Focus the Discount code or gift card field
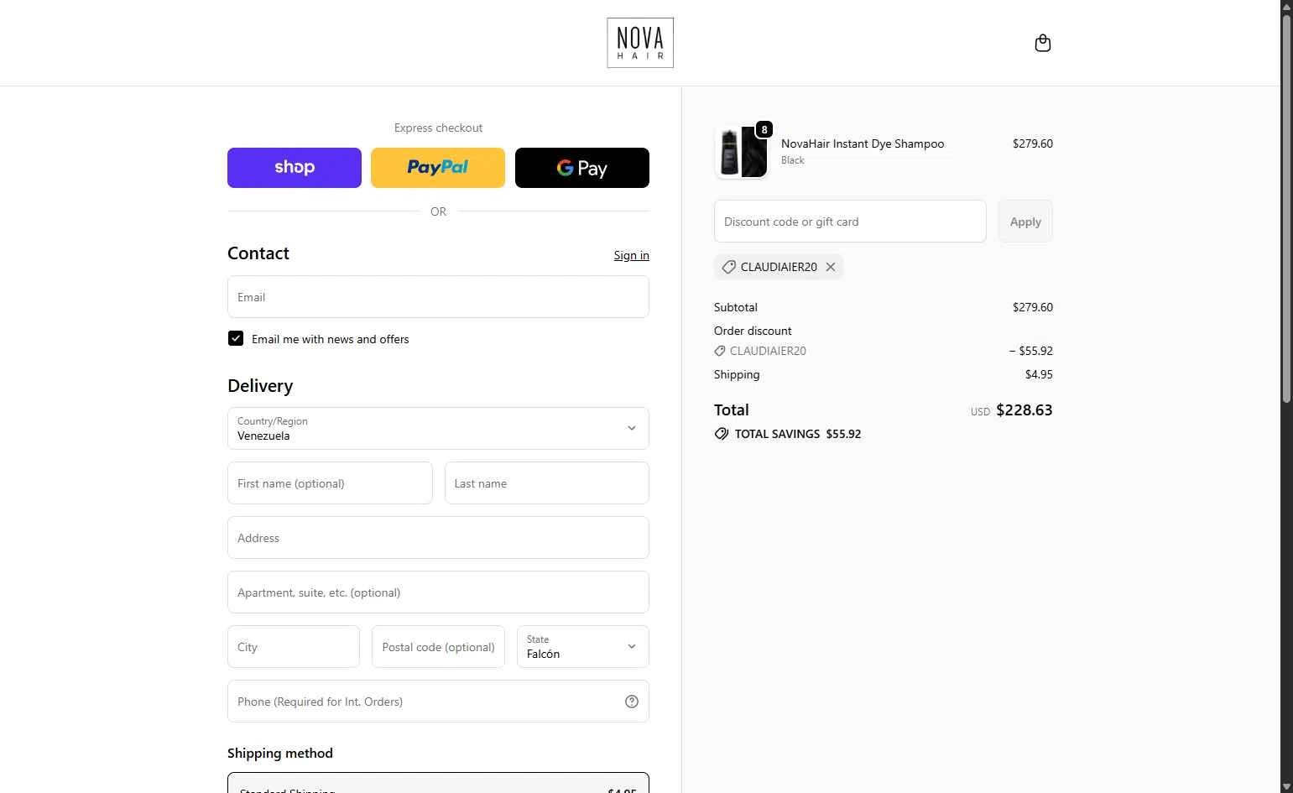 pyautogui.click(x=850, y=222)
